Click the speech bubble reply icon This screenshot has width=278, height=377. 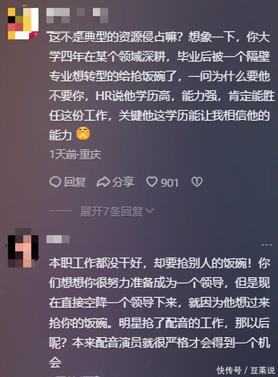point(55,182)
